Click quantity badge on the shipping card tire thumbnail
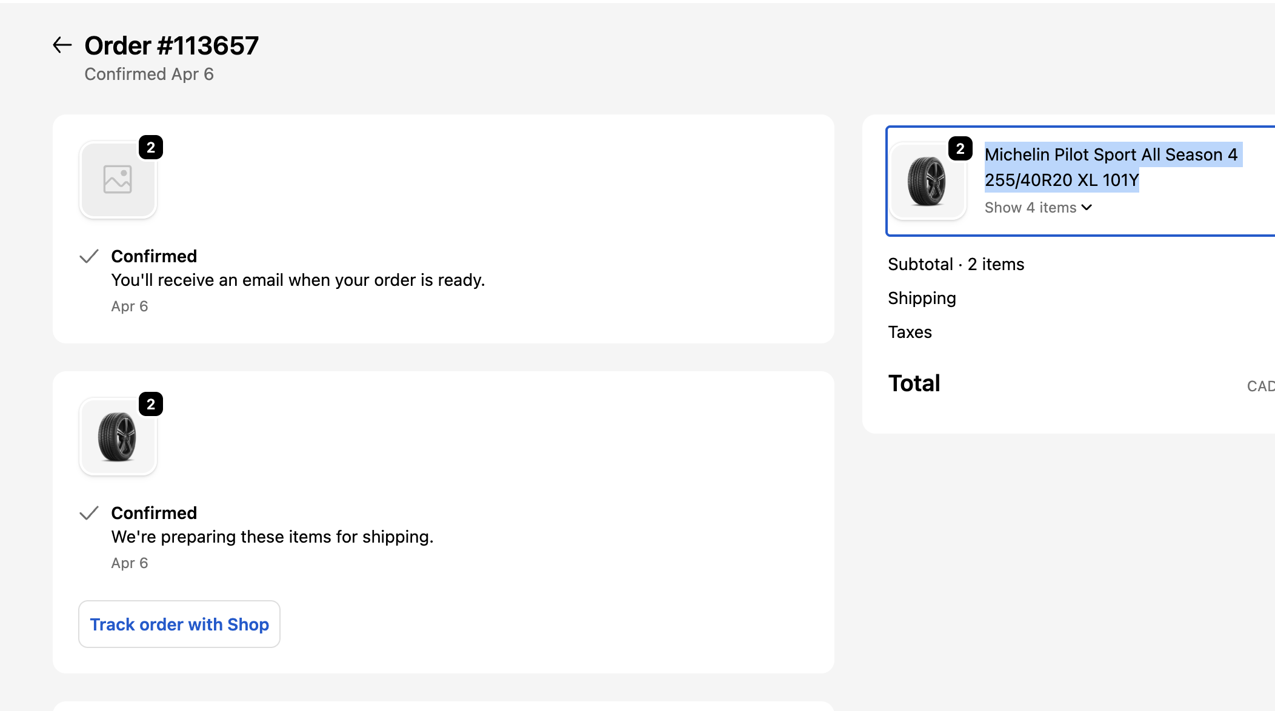1275x711 pixels. click(151, 404)
